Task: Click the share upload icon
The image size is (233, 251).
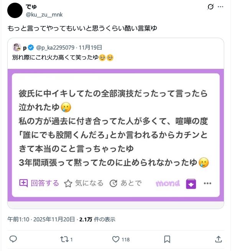Action: [x=218, y=239]
